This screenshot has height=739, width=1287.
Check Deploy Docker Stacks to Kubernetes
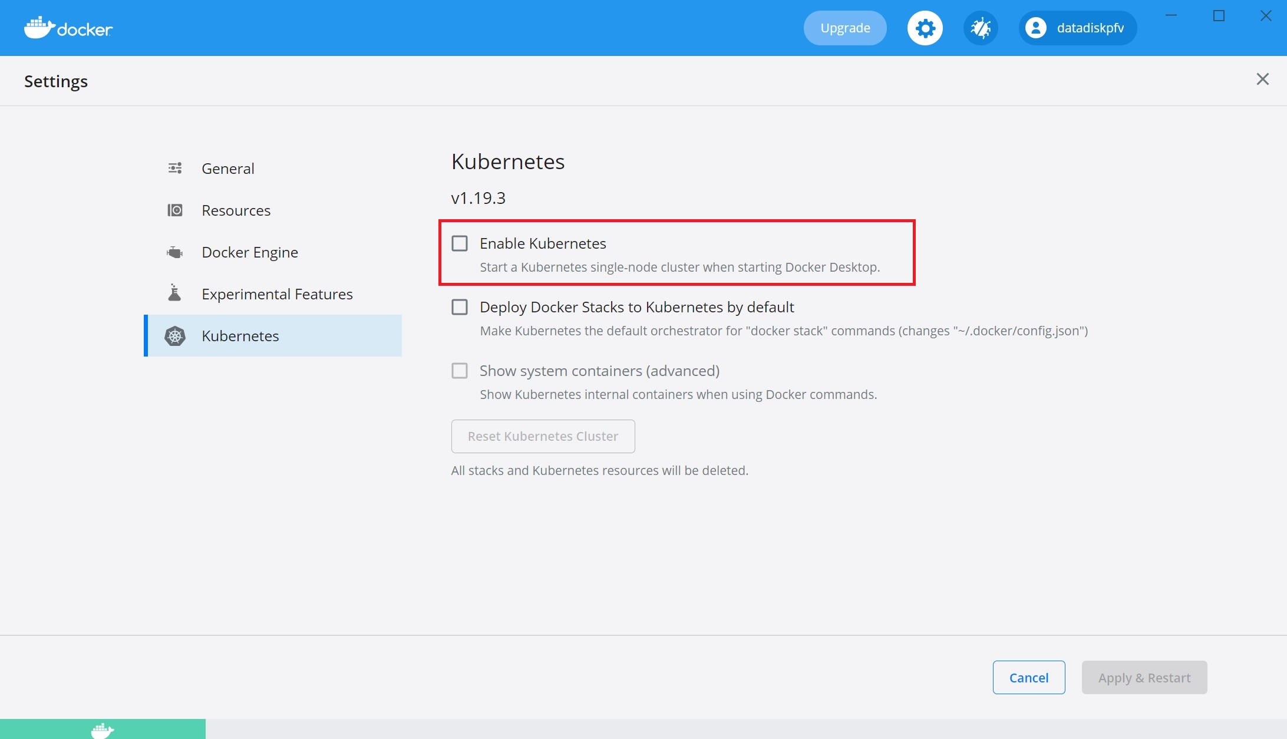click(460, 307)
